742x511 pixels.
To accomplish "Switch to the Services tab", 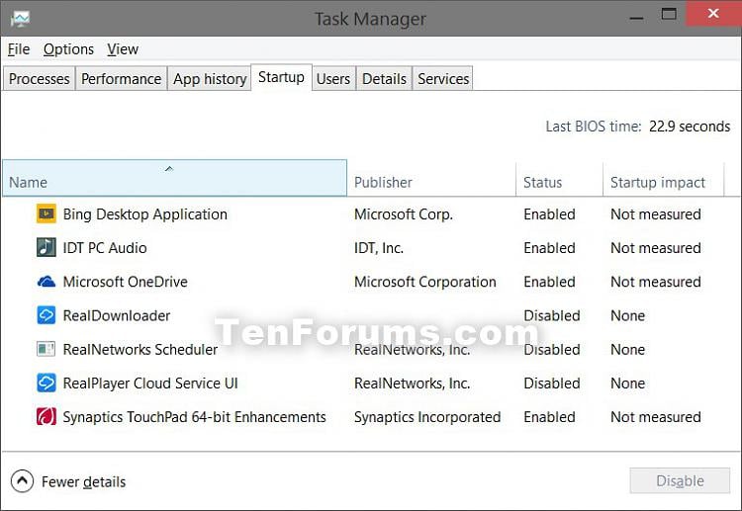I will click(443, 78).
